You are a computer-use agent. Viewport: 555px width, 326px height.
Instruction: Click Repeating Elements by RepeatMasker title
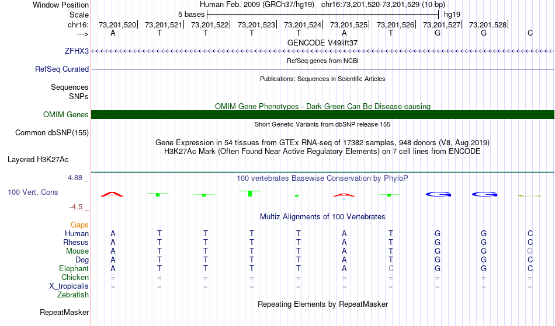pyautogui.click(x=322, y=304)
